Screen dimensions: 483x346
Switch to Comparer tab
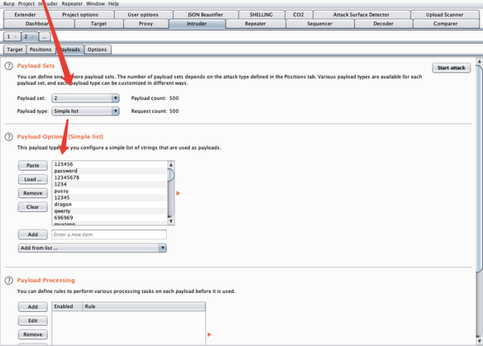(446, 24)
